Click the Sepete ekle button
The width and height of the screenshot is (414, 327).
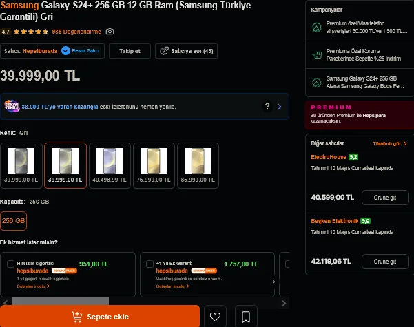[100, 316]
